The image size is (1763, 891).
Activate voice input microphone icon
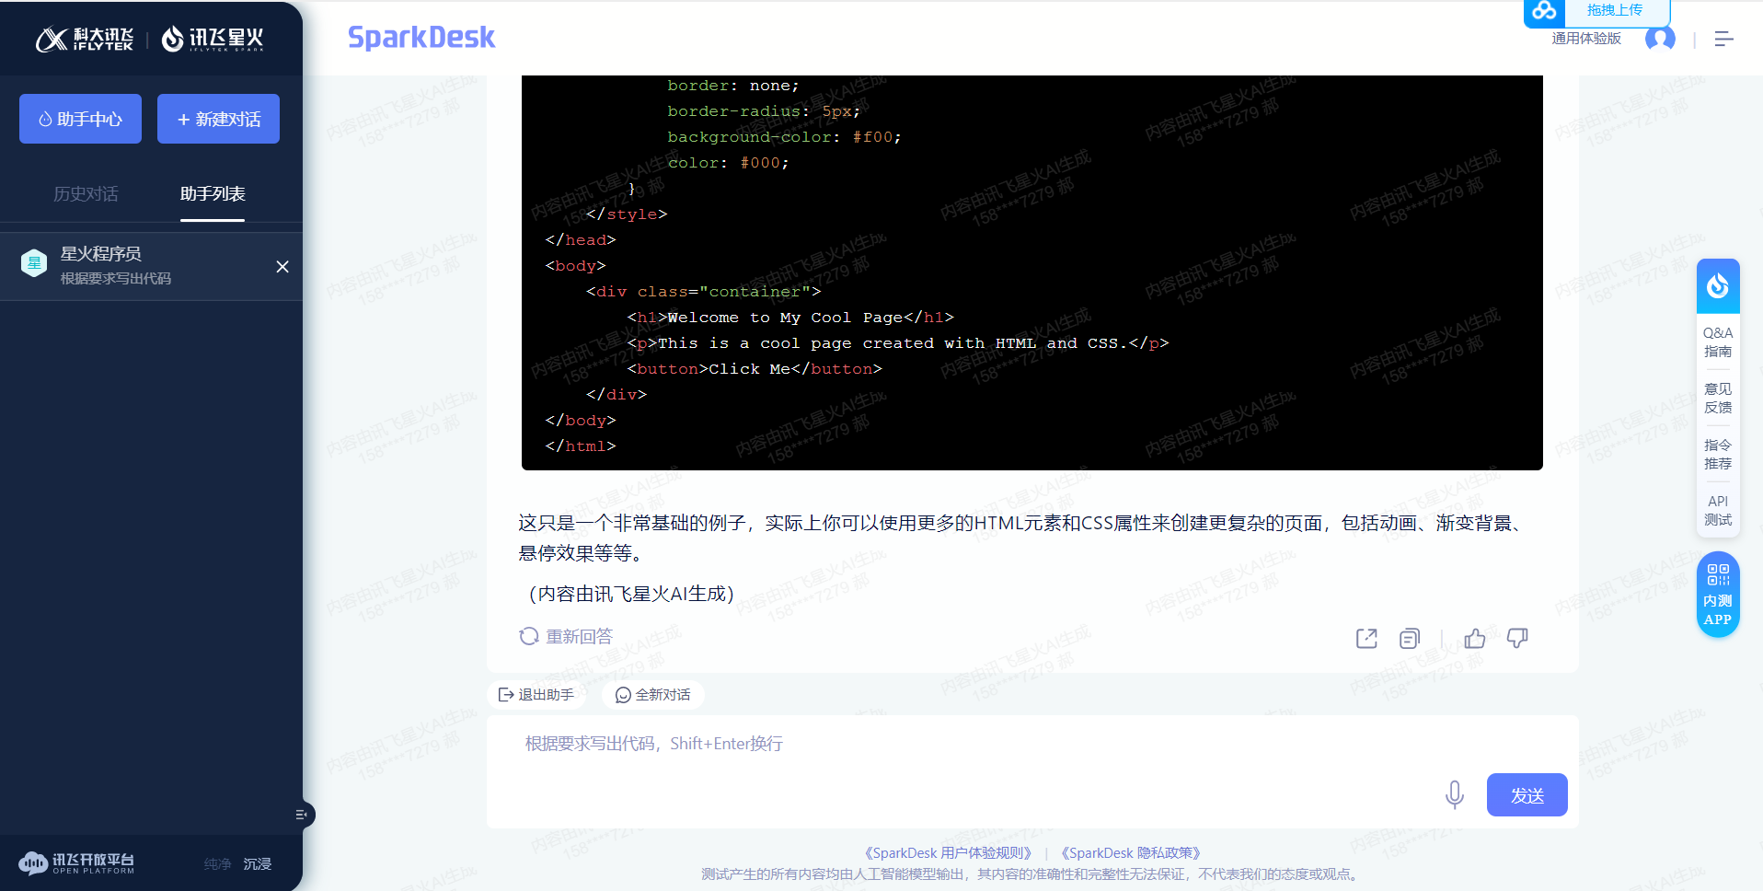1454,794
